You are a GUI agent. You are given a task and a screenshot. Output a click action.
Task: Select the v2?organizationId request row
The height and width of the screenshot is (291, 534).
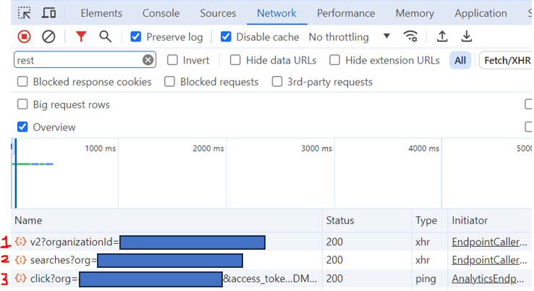(271, 242)
